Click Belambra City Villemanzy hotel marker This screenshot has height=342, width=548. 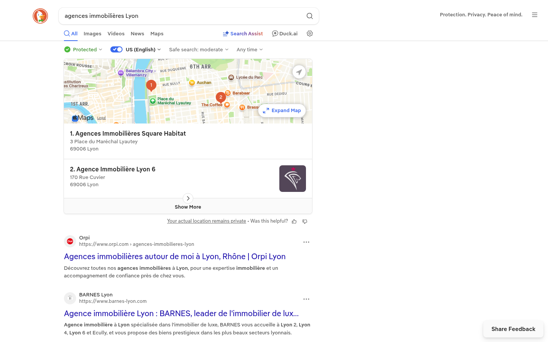tap(121, 73)
